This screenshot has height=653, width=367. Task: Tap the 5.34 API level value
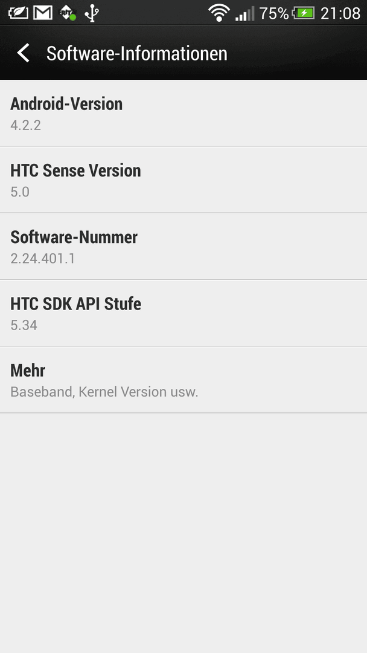point(24,325)
